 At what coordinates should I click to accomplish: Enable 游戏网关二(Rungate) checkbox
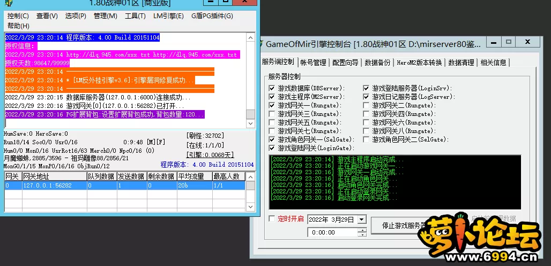(x=366, y=105)
